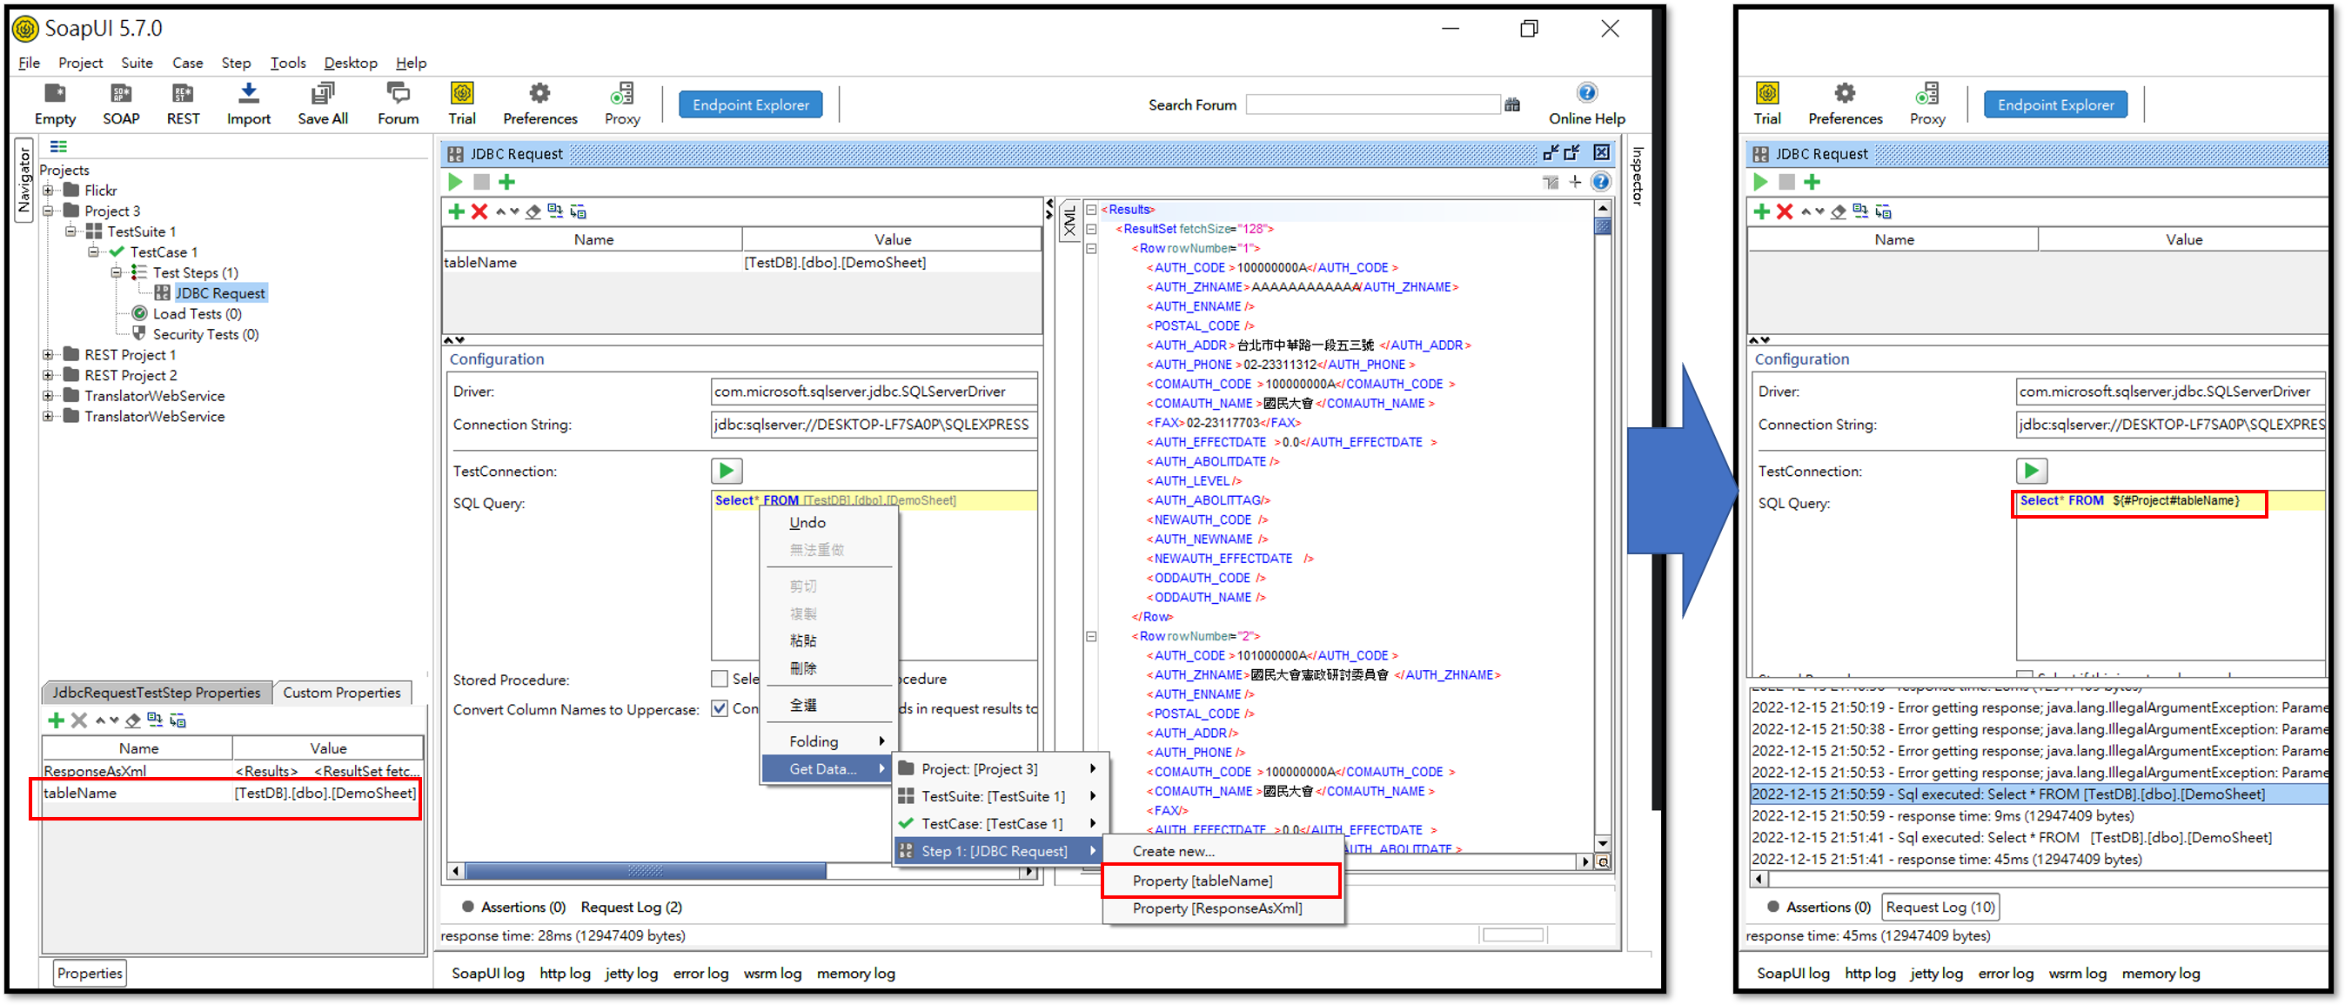Image resolution: width=2345 pixels, height=1005 pixels.
Task: Toggle the Stored Procedure checkbox
Action: coord(719,679)
